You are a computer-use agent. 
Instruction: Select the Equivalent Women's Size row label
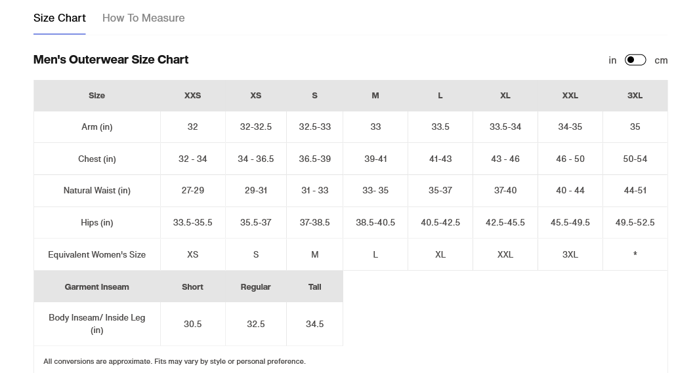click(x=97, y=254)
